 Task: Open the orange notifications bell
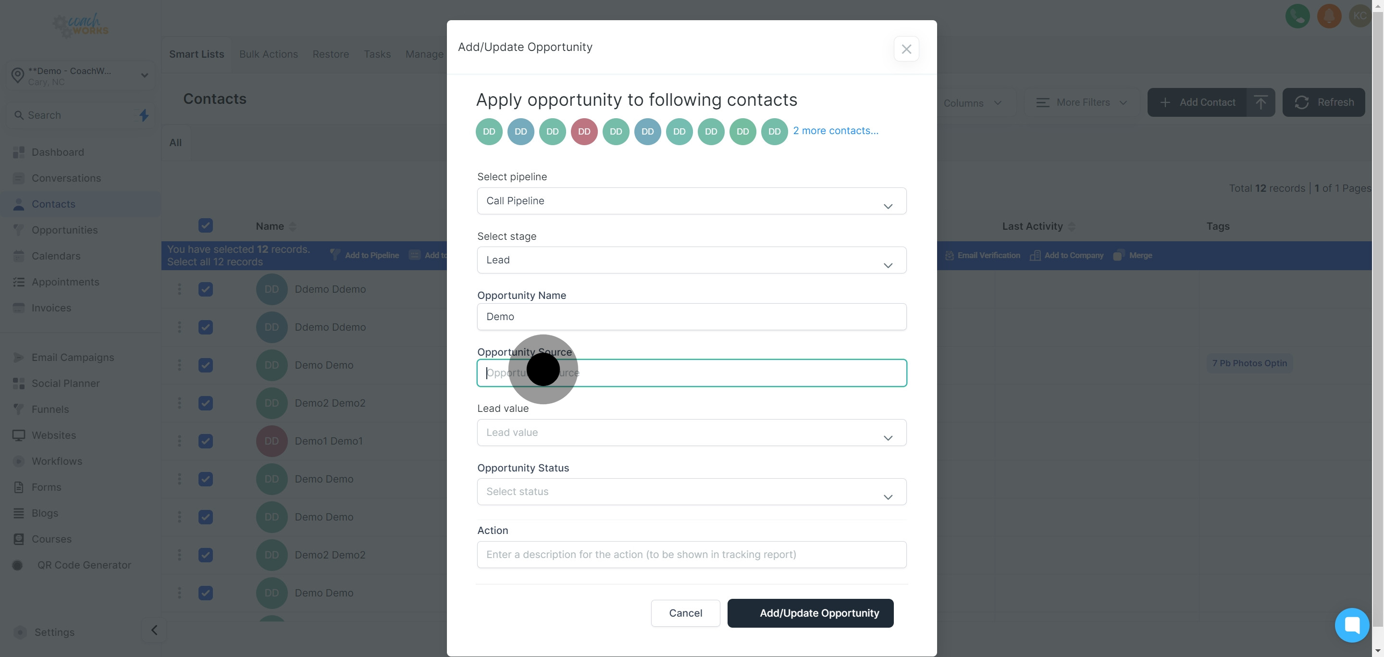pyautogui.click(x=1329, y=16)
